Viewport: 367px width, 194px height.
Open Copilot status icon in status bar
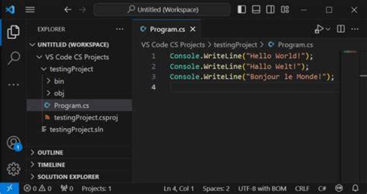tap(339, 188)
